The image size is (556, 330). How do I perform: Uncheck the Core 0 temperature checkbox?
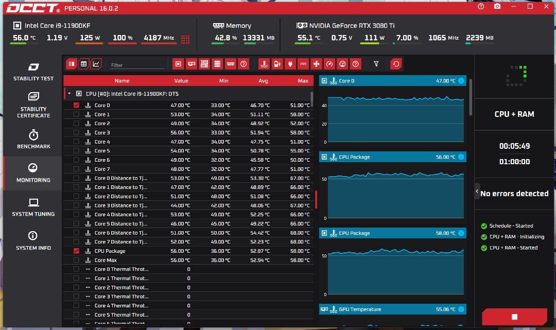[x=76, y=105]
